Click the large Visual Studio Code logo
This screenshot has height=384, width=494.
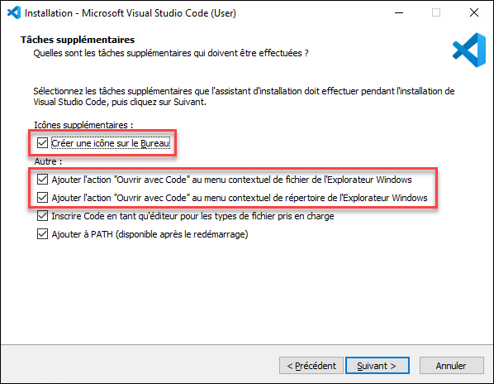[469, 50]
